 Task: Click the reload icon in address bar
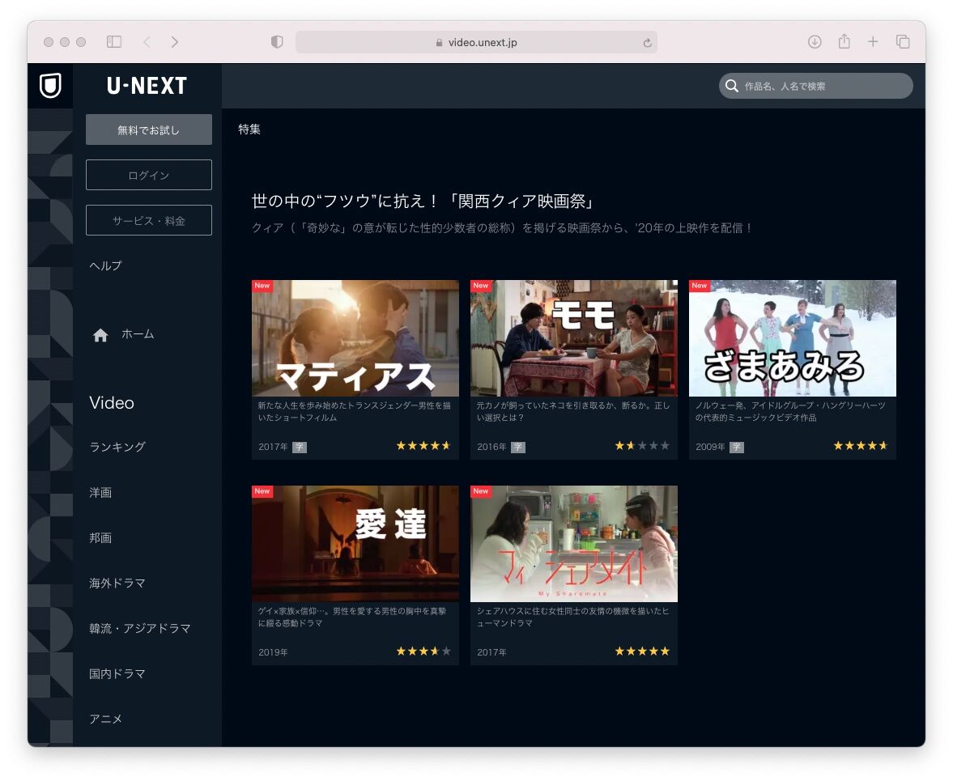click(647, 42)
